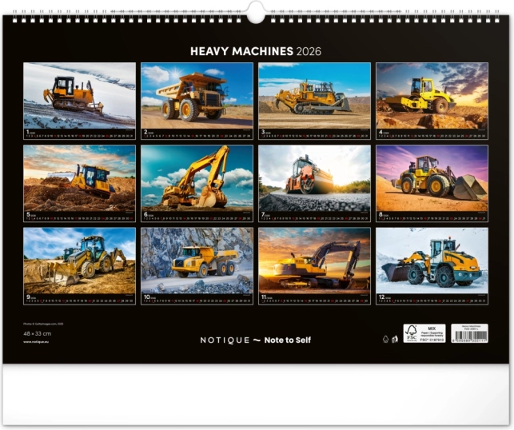The height and width of the screenshot is (430, 514).
Task: Click the barcode label
Action: 469,333
